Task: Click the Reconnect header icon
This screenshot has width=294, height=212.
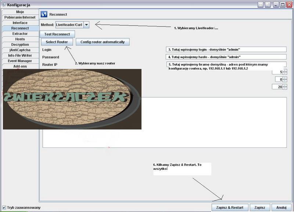Action: 44,15
